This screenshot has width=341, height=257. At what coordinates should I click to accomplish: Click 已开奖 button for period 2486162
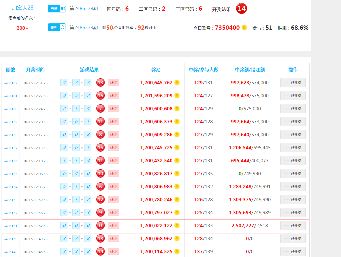tap(293, 83)
